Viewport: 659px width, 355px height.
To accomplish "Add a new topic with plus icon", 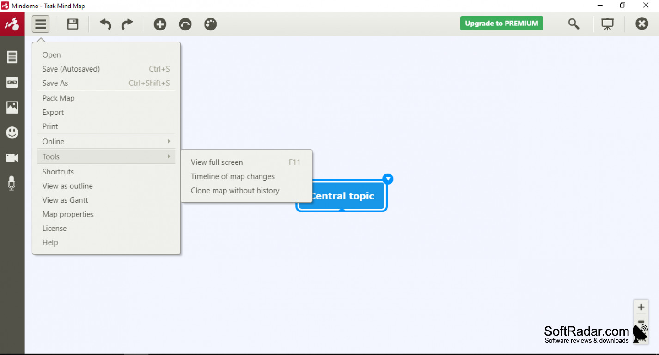I will [x=160, y=24].
